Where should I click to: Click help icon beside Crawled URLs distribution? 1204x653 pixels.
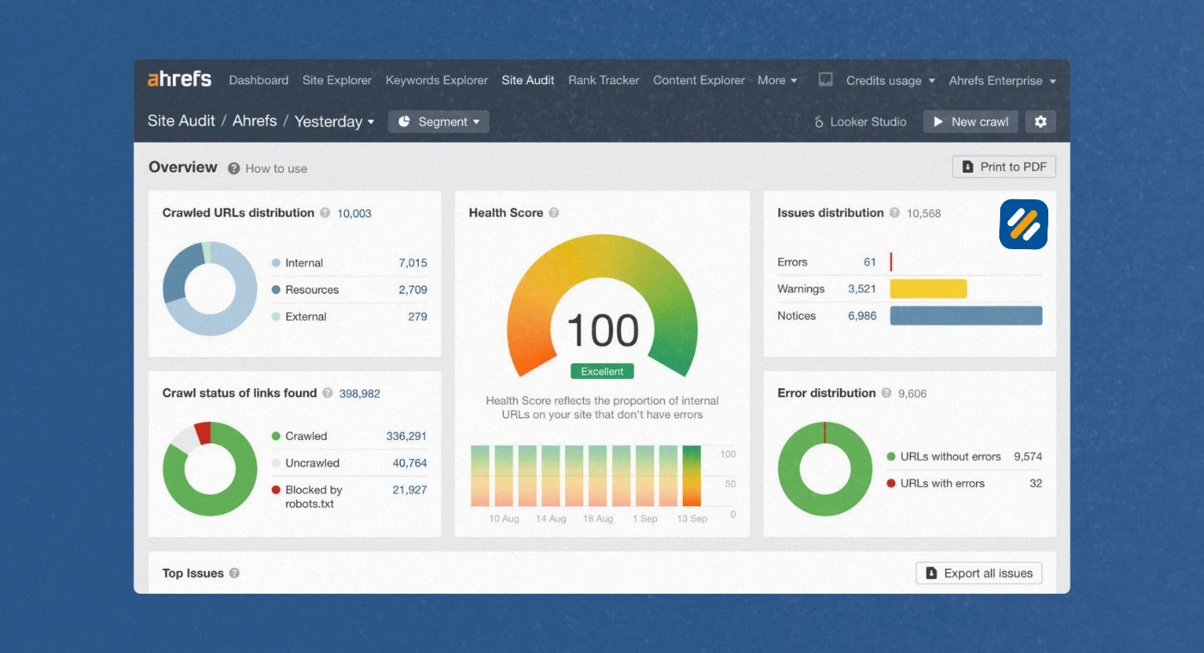coord(325,213)
